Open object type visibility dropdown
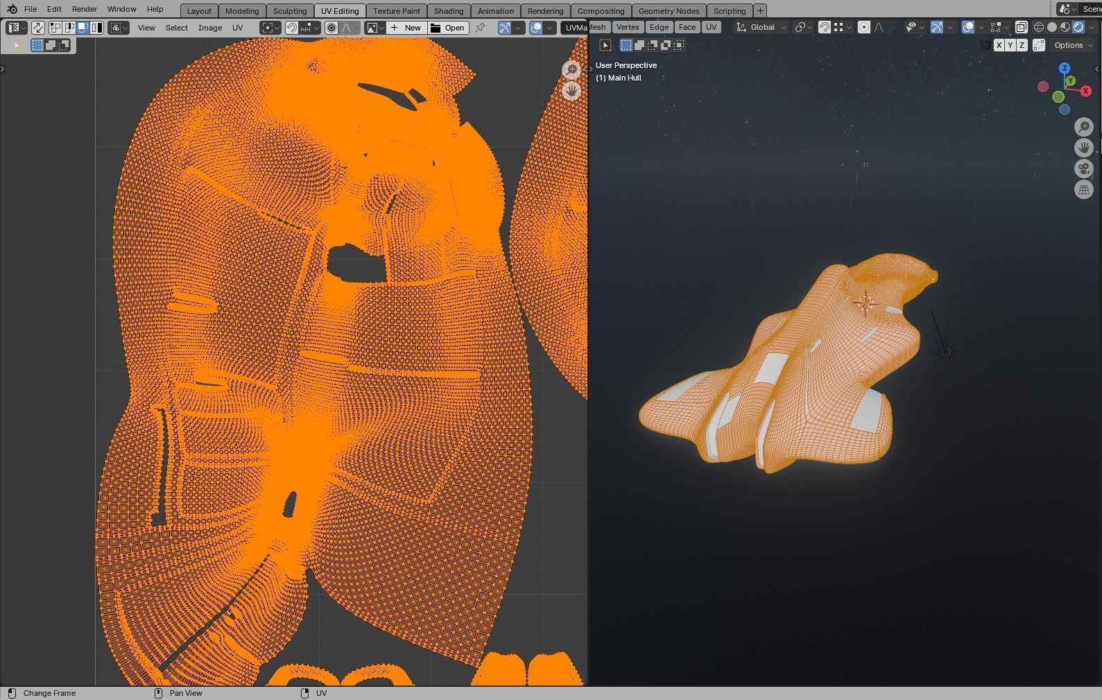The height and width of the screenshot is (700, 1102). 915,27
